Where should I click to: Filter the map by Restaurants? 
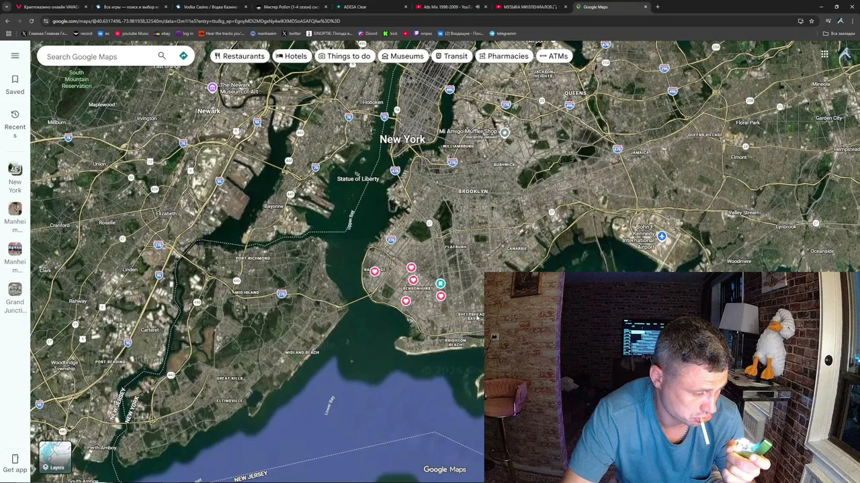[x=239, y=56]
